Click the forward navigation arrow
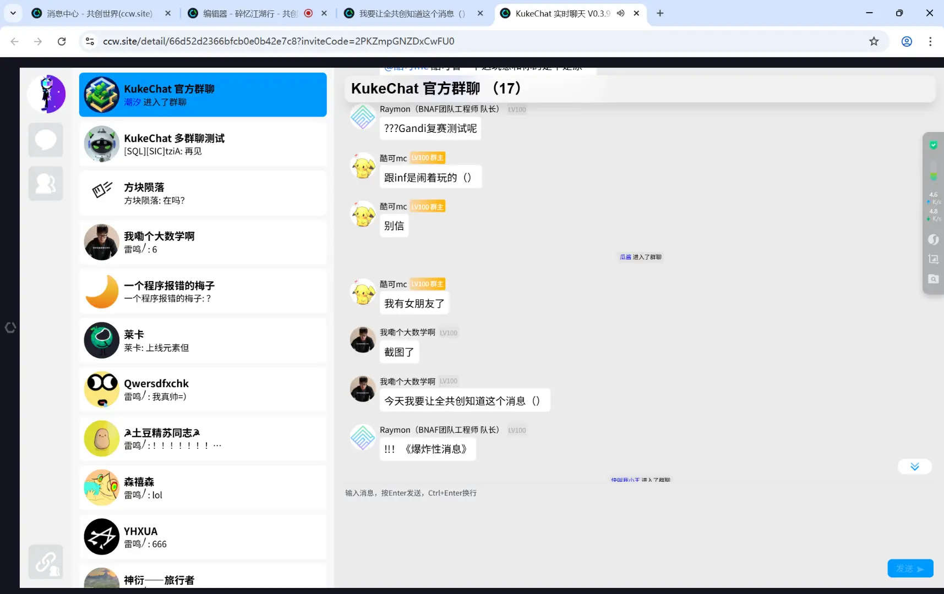This screenshot has height=594, width=944. (x=38, y=41)
